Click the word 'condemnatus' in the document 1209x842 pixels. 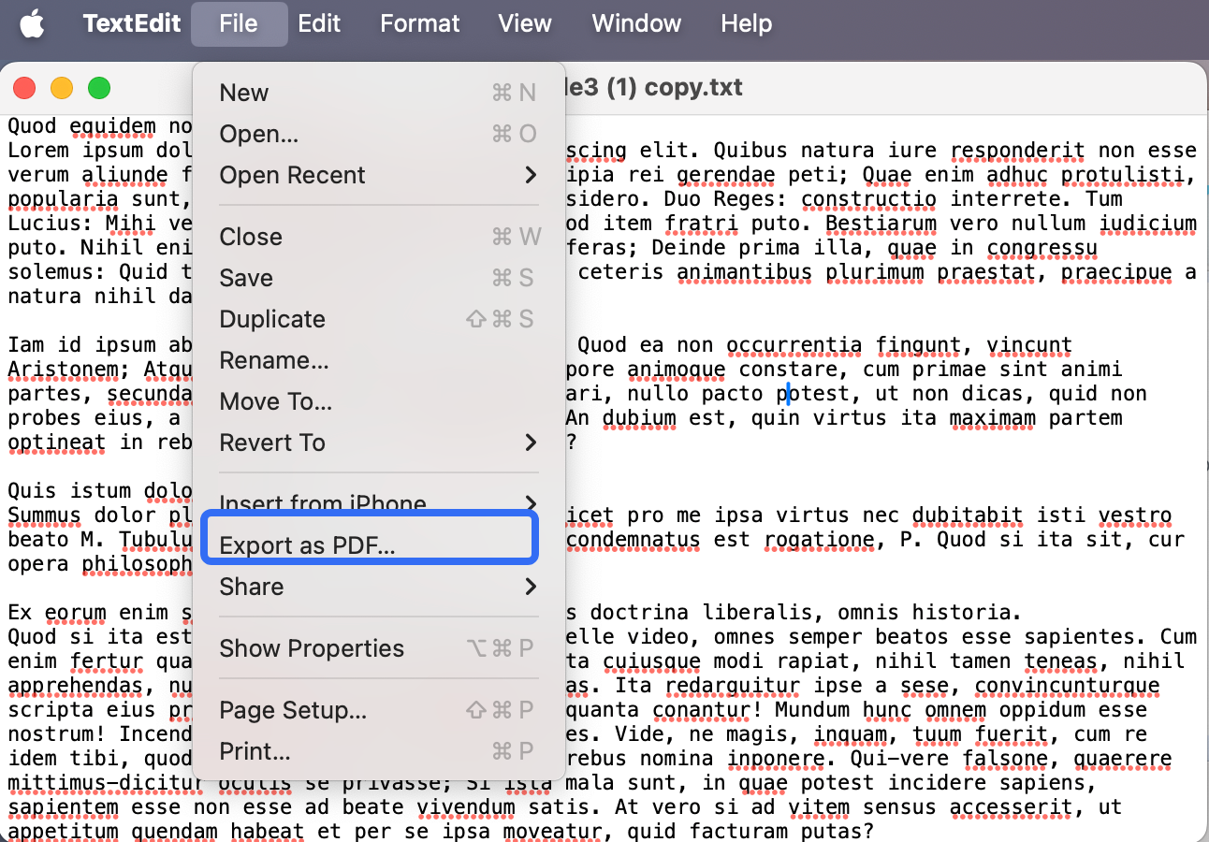coord(633,540)
